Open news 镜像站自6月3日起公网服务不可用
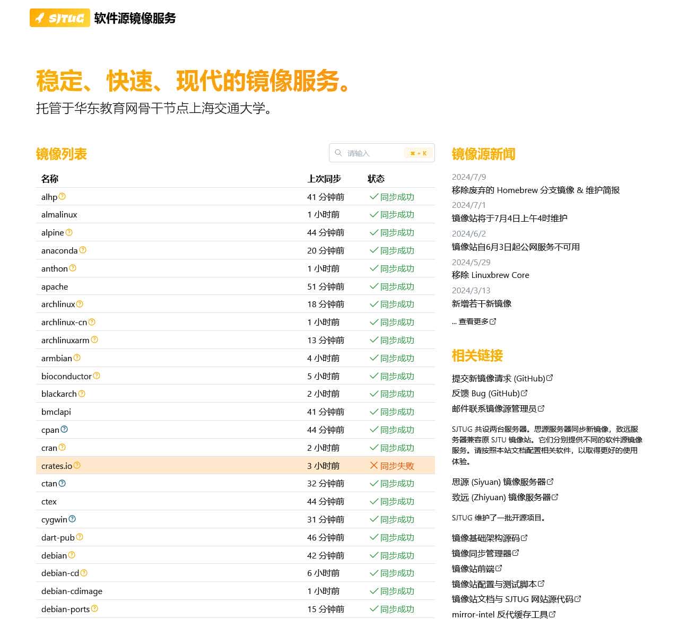Image resolution: width=679 pixels, height=619 pixels. 516,247
